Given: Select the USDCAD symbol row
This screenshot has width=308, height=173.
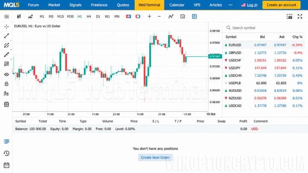Looking at the screenshot, I should click(264, 106).
